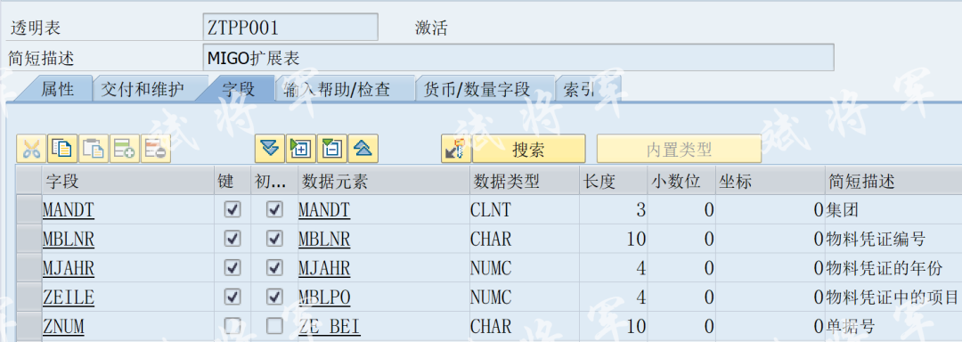Select the MBLNR row via row selector
The image size is (962, 342).
coord(29,239)
